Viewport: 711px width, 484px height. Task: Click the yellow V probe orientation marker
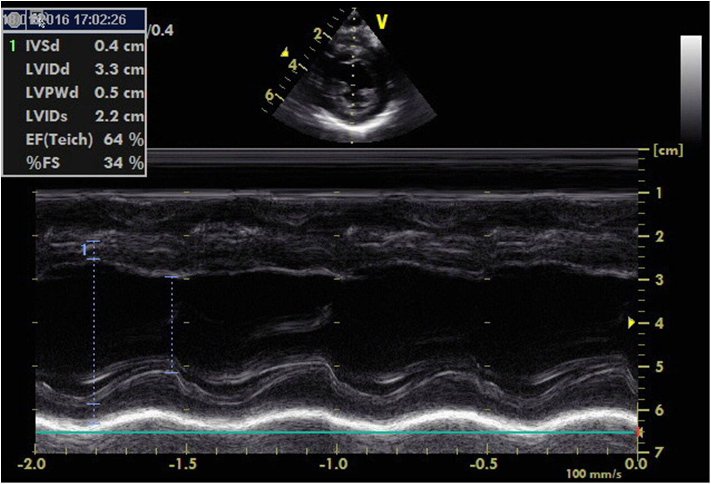point(382,21)
